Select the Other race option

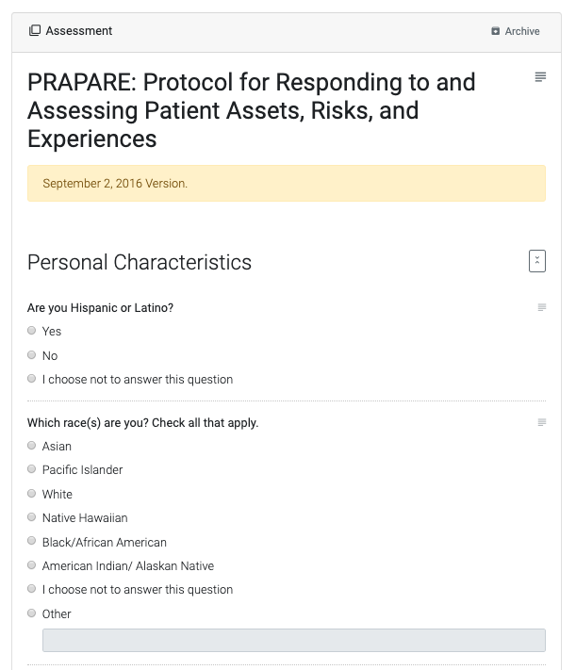pyautogui.click(x=32, y=613)
